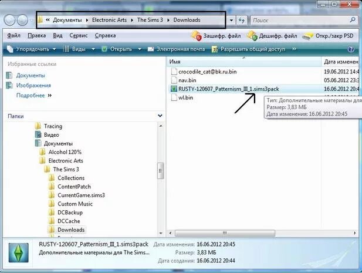The image size is (362, 273).
Task: Click the wl.bin file icon
Action: click(x=174, y=97)
